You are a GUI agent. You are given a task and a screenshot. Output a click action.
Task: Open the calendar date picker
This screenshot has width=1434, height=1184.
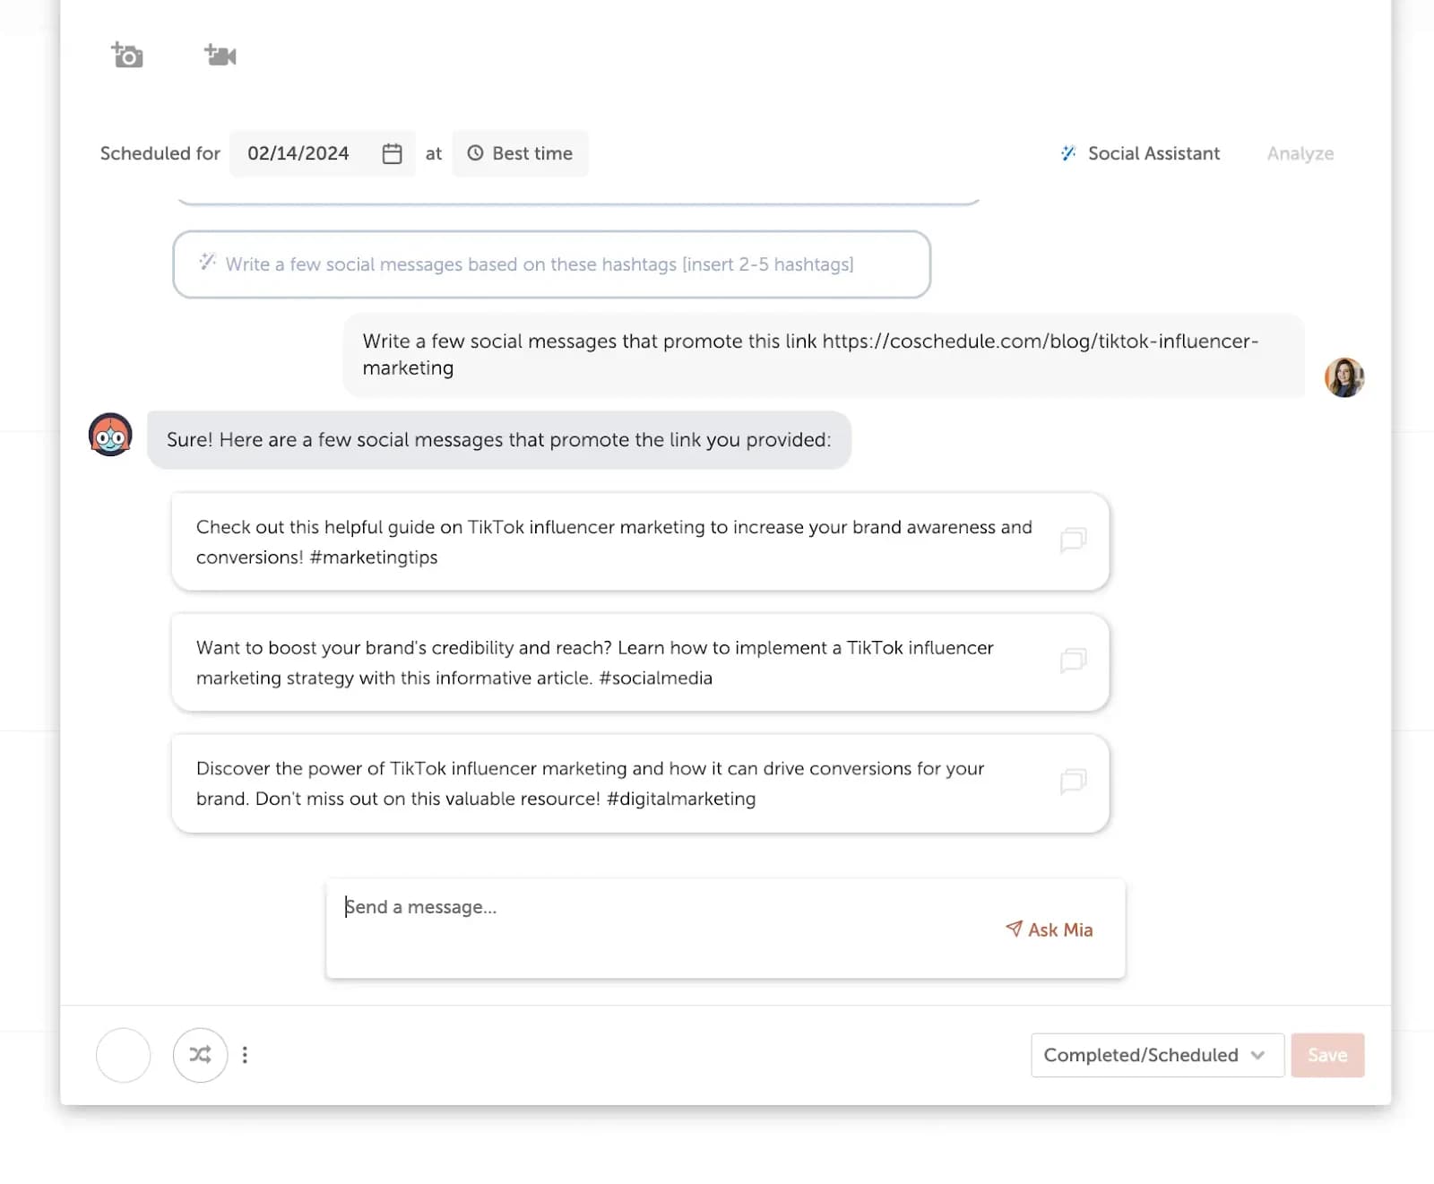click(x=392, y=153)
